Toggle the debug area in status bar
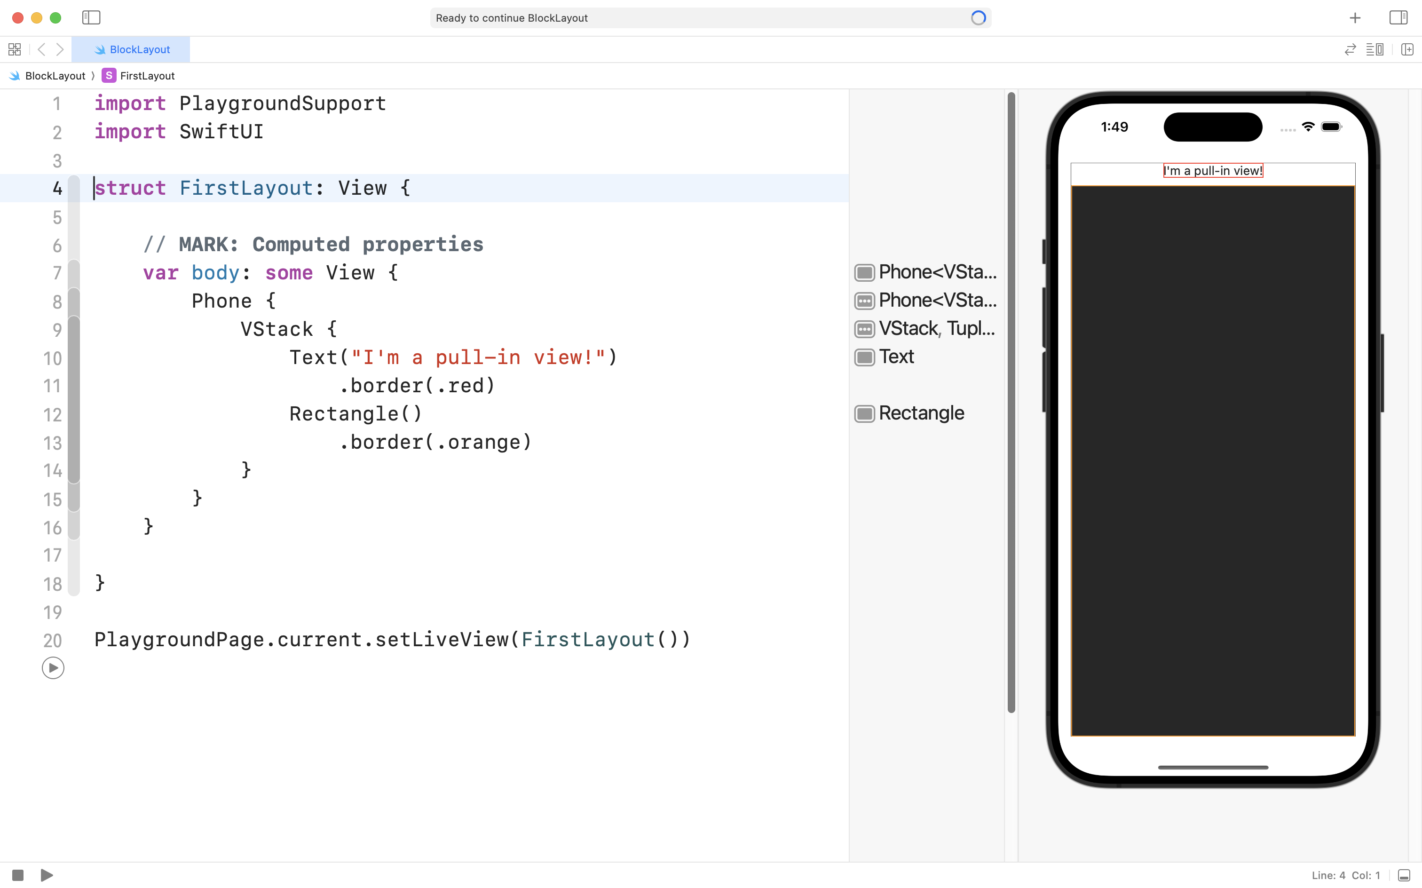Viewport: 1422px width, 888px height. pyautogui.click(x=1404, y=875)
